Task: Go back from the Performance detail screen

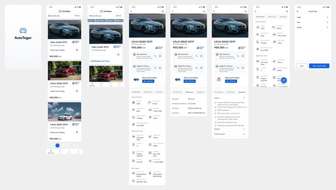Action: (173, 12)
